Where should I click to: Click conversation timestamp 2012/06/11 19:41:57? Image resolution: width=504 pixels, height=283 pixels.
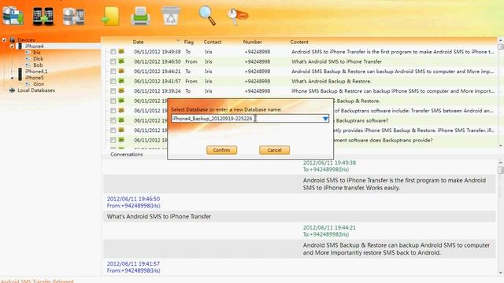tap(133, 264)
